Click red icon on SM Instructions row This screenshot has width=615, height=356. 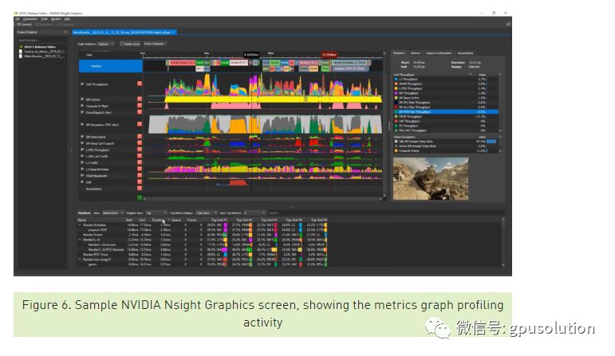tap(140, 137)
